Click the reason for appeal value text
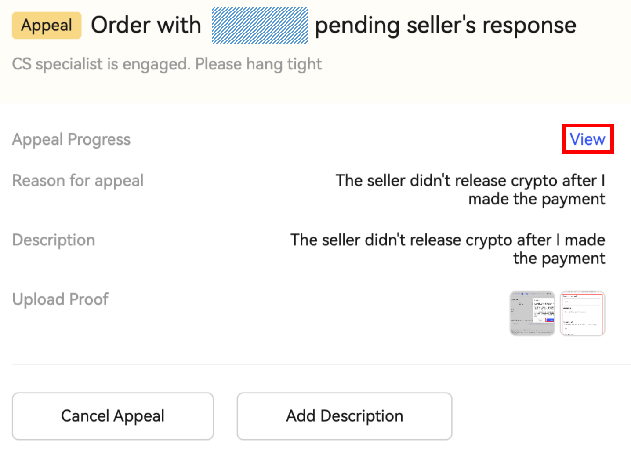Viewport: 631px width, 459px height. pos(470,189)
